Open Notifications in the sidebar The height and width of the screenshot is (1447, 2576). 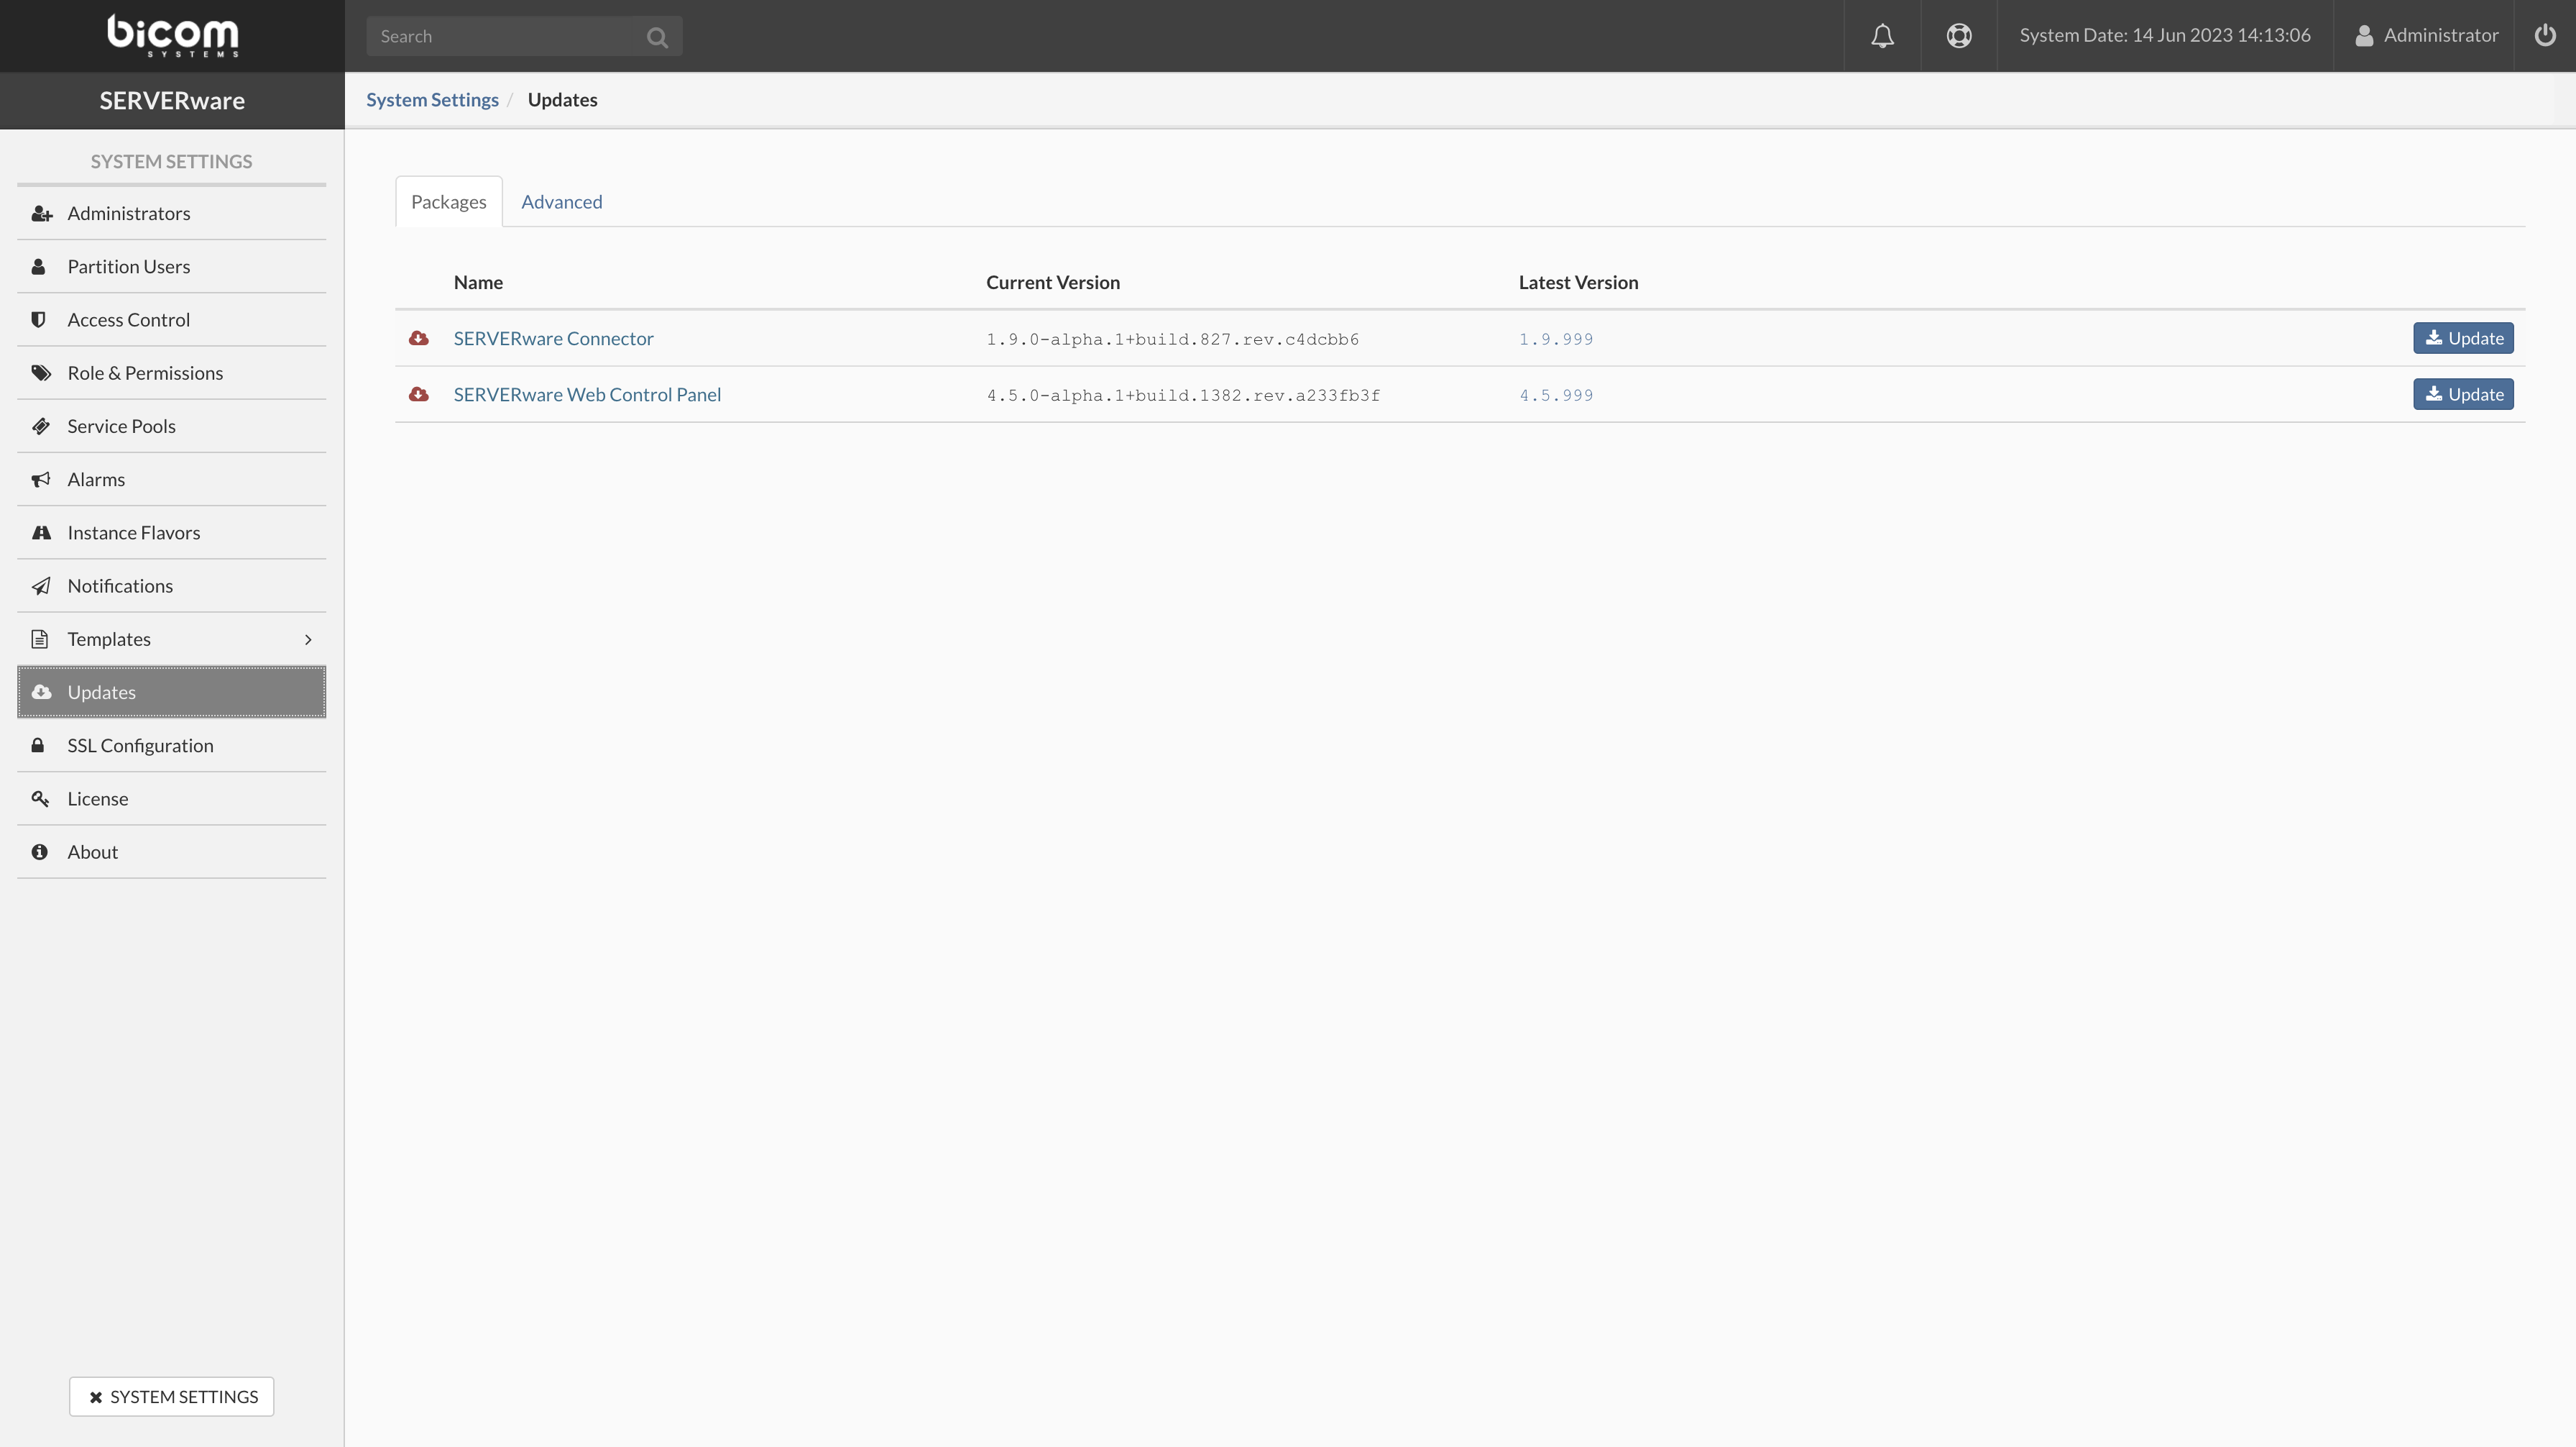[120, 585]
